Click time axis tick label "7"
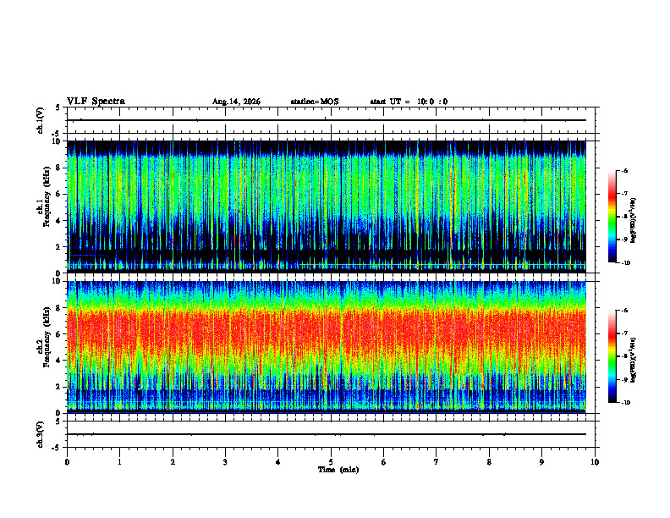The image size is (670, 518). click(437, 462)
